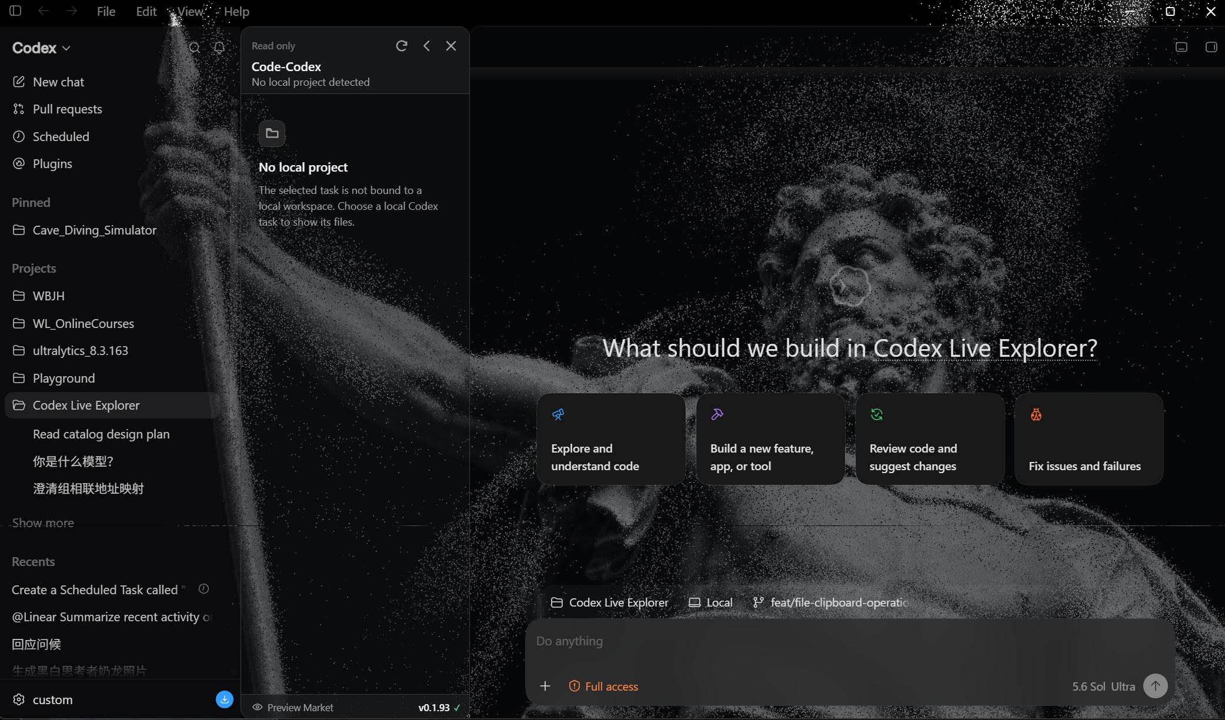Open the File menu
Image resolution: width=1225 pixels, height=720 pixels.
[106, 12]
